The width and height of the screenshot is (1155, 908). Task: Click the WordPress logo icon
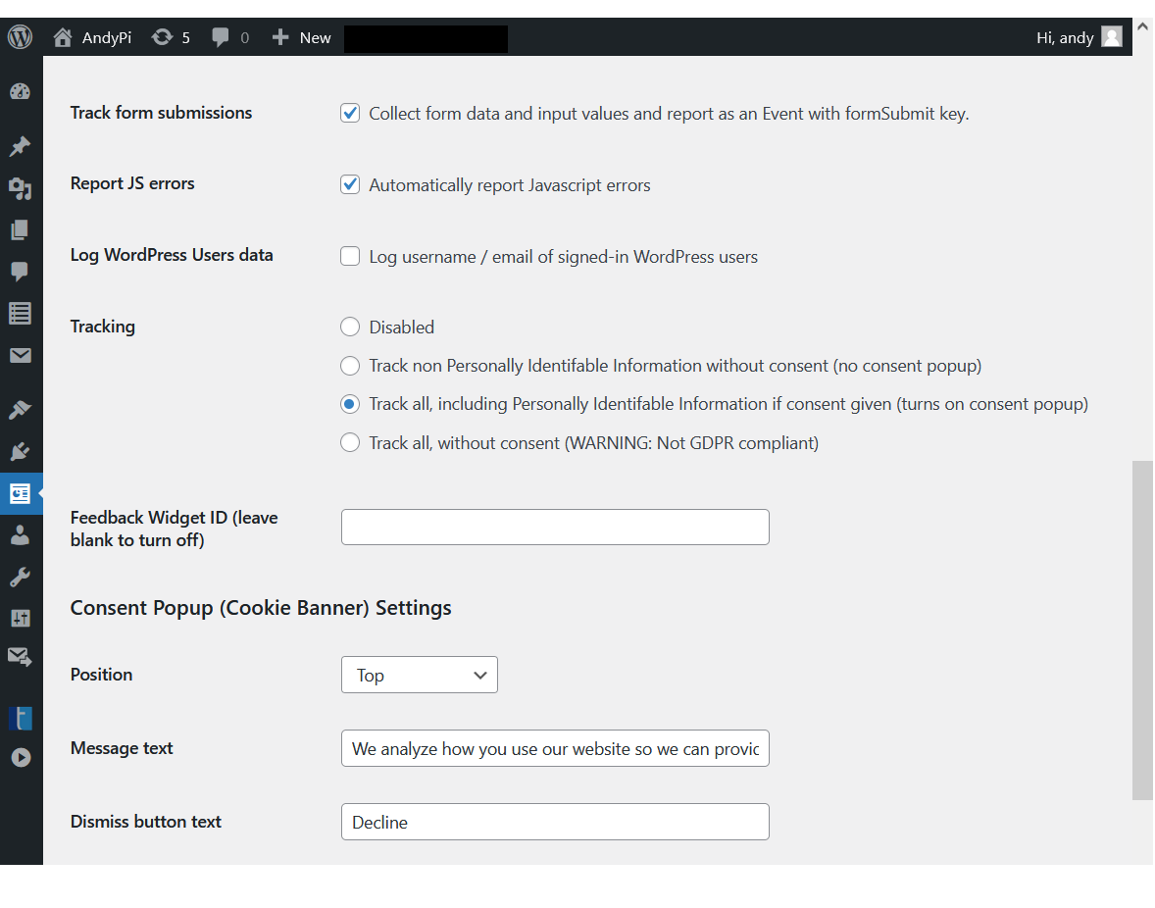point(21,37)
